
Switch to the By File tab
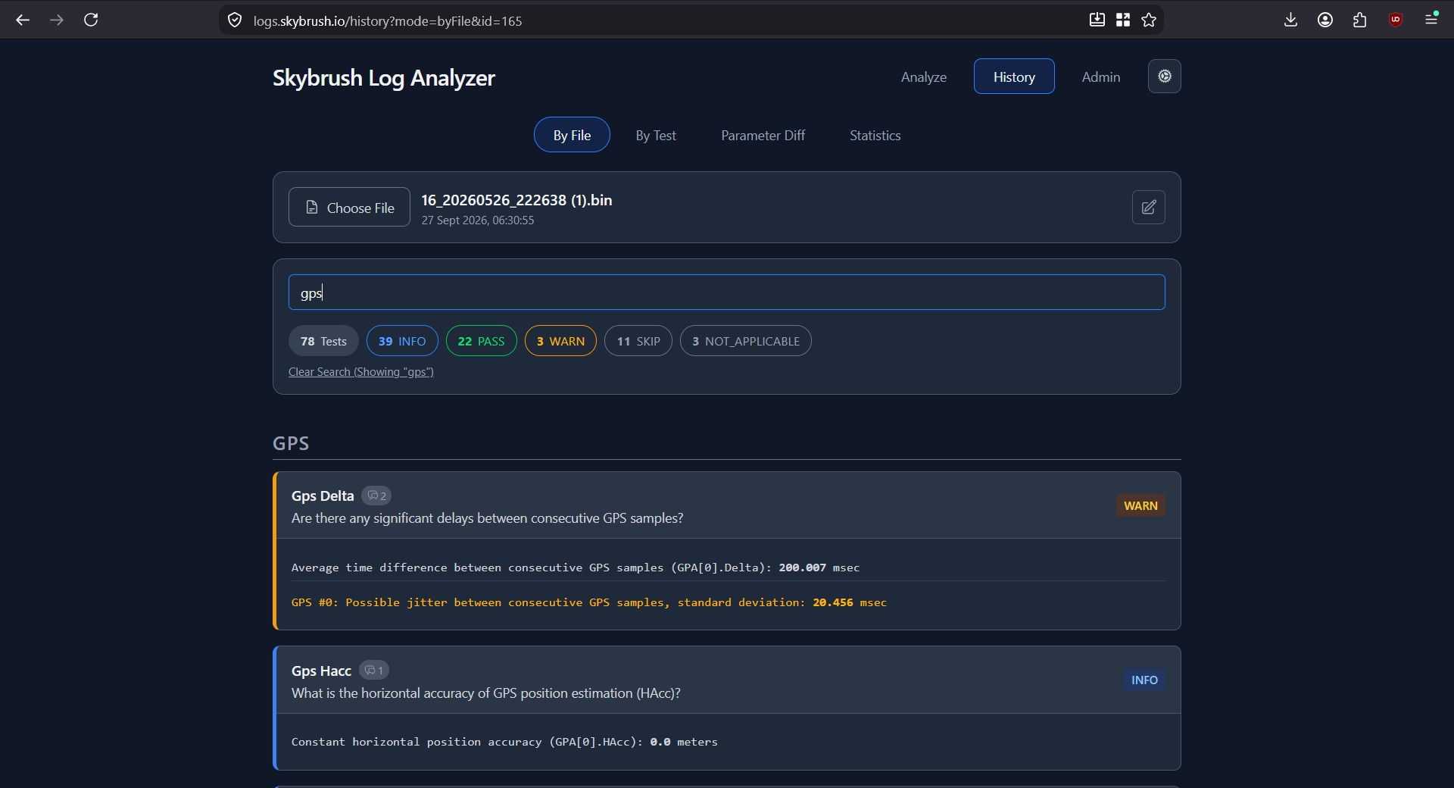click(572, 135)
